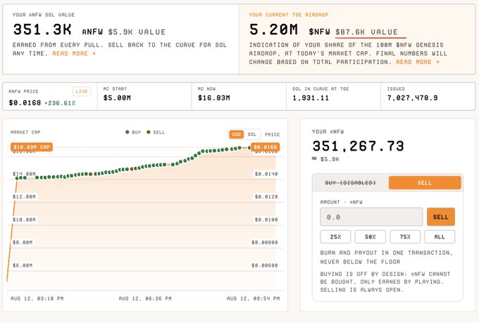
Task: Choose the 25% amount preset
Action: 335,236
